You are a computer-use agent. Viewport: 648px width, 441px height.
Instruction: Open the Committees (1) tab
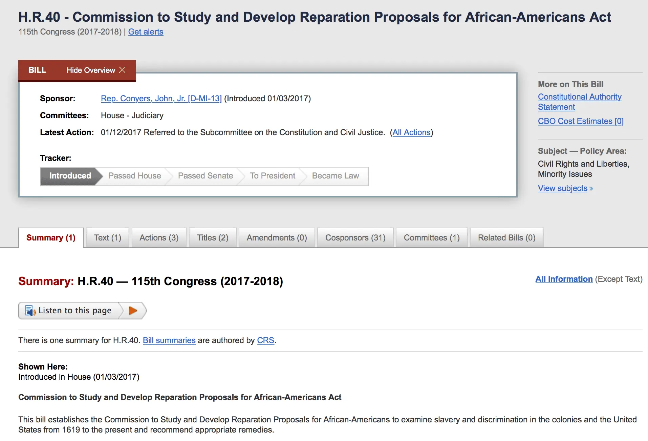431,238
